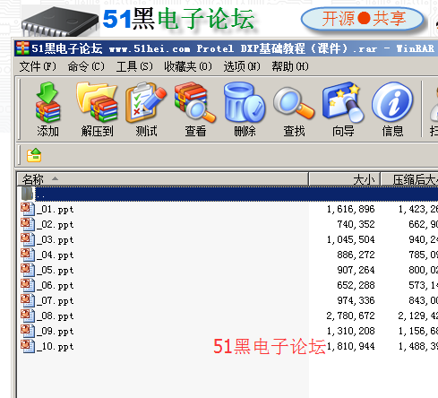Select the file name _01.ppt

56,209
